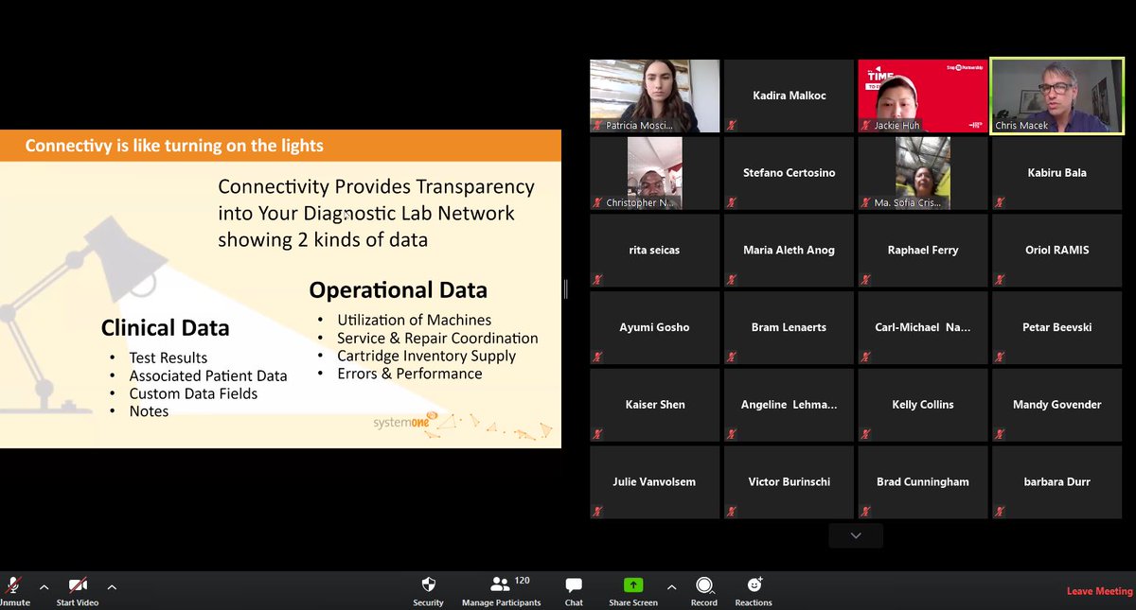Select Patricia Mosci's video tile
Viewport: 1136px width, 610px height.
pos(654,95)
